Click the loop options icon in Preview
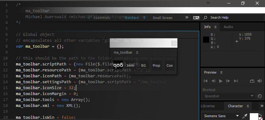This screenshot has height=120, width=265. coord(252,81)
